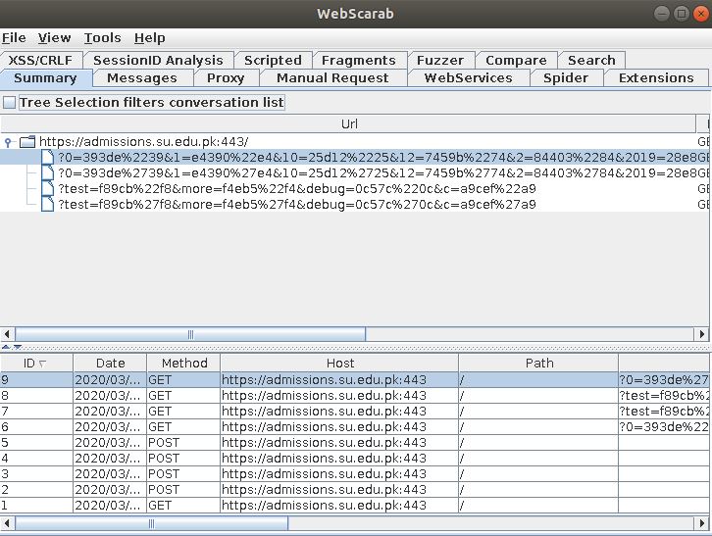Select conversation row with ID 5
The image size is (712, 536).
coord(355,443)
